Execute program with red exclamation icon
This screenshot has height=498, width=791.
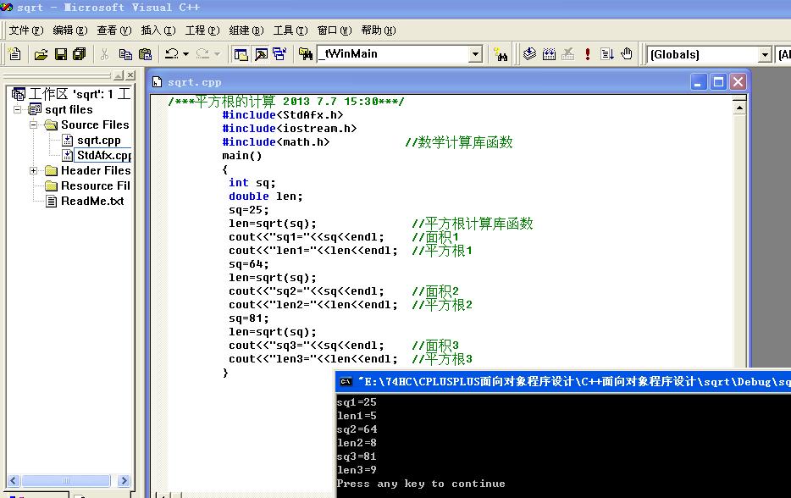tap(588, 54)
